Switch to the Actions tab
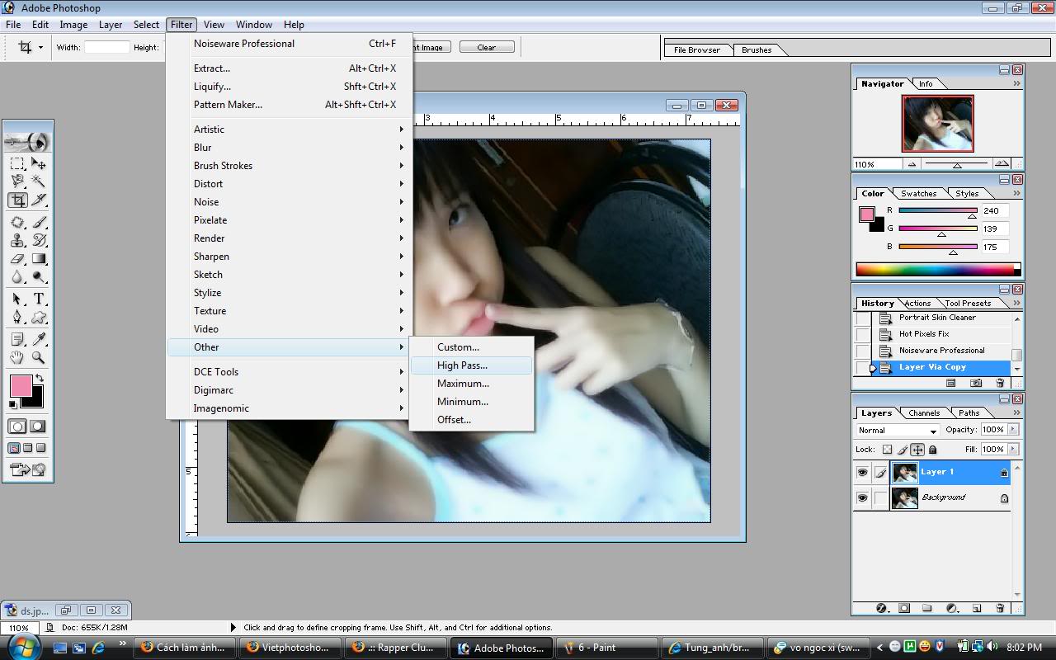Viewport: 1056px width, 660px height. 917,303
